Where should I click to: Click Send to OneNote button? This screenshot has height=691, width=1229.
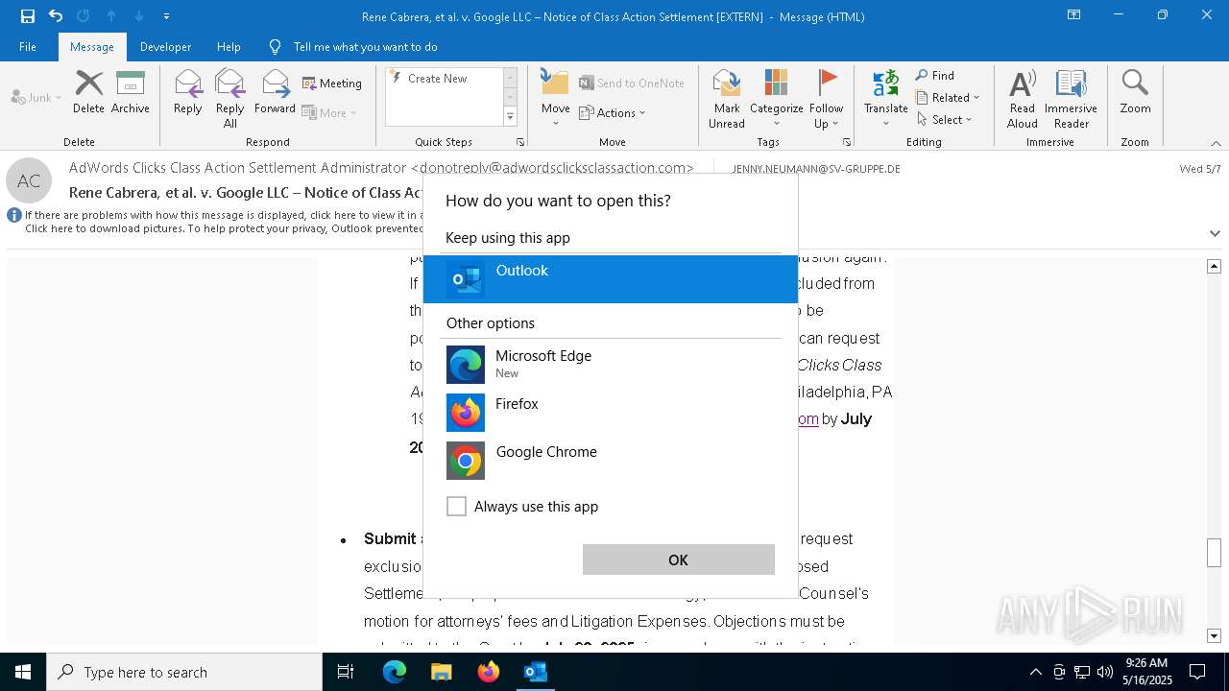point(631,83)
